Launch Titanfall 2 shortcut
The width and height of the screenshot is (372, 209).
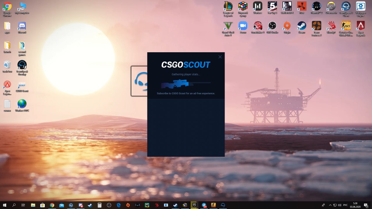point(316,8)
